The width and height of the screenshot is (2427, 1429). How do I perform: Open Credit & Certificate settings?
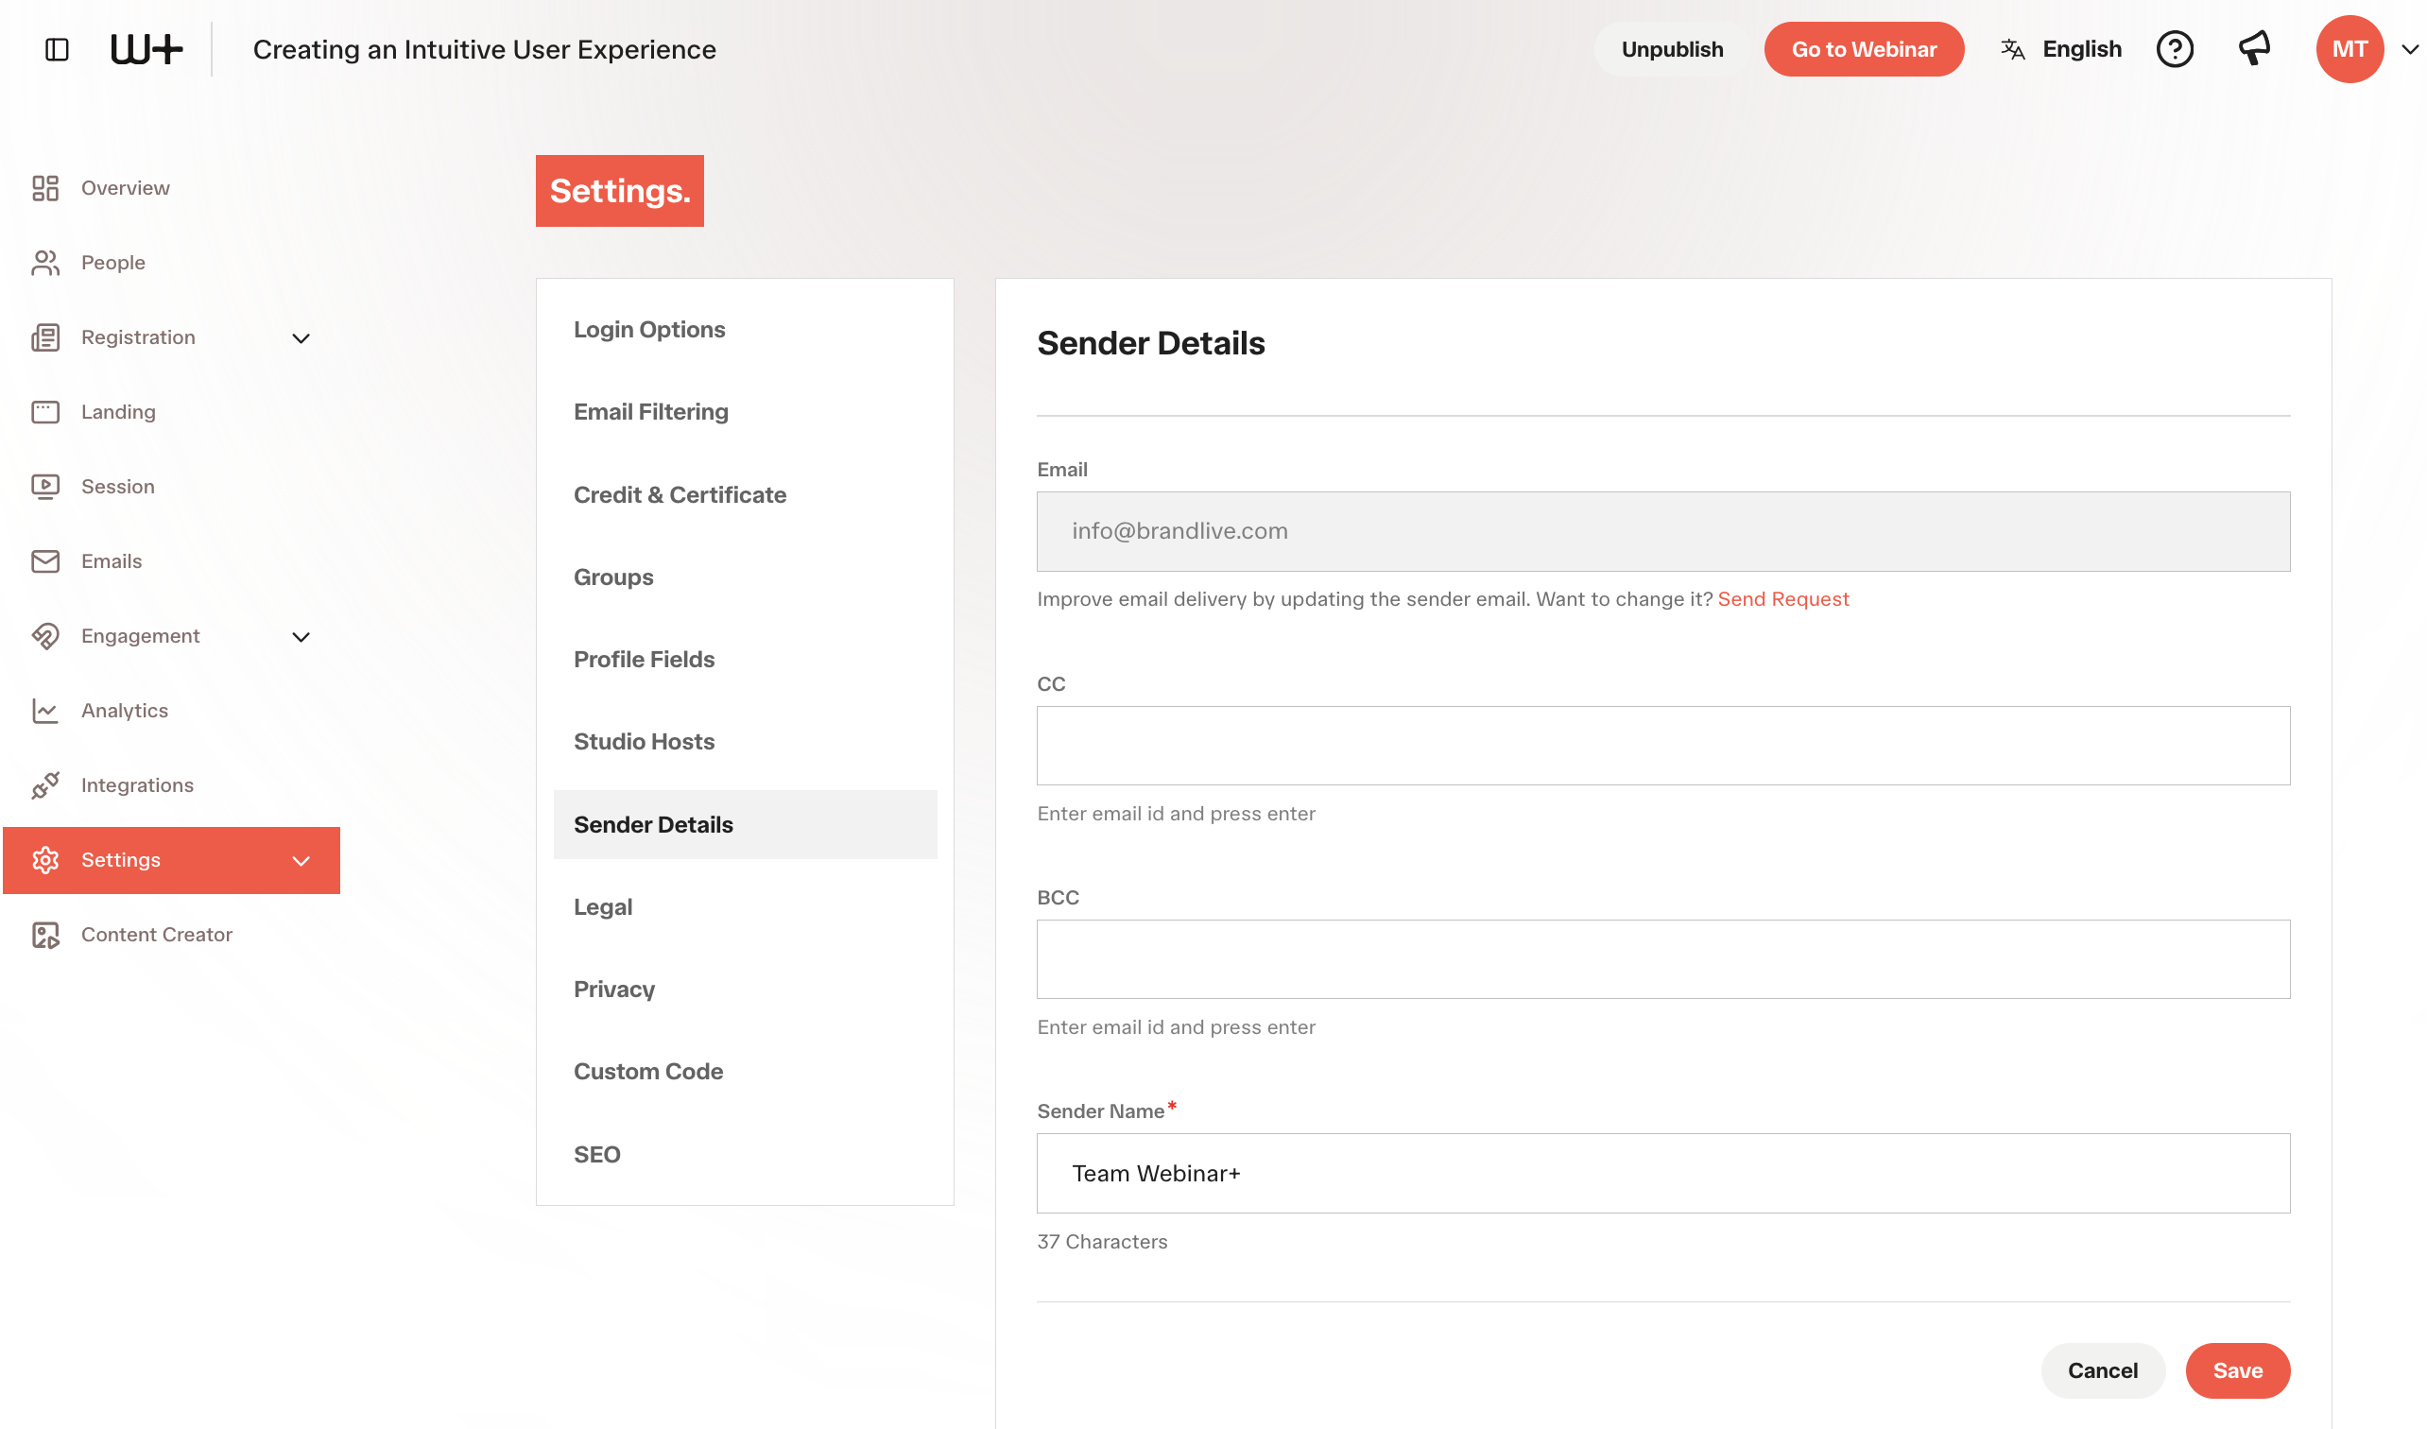tap(745, 495)
